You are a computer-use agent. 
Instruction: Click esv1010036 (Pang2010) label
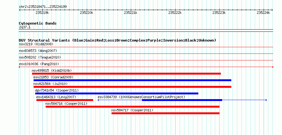(39, 64)
